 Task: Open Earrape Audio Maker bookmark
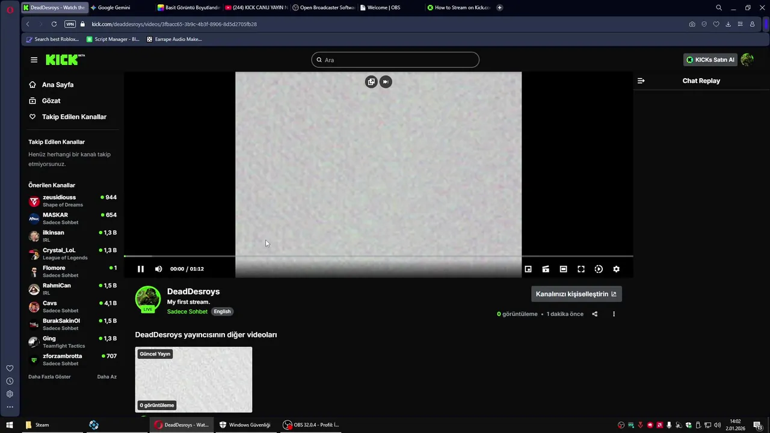tap(174, 39)
